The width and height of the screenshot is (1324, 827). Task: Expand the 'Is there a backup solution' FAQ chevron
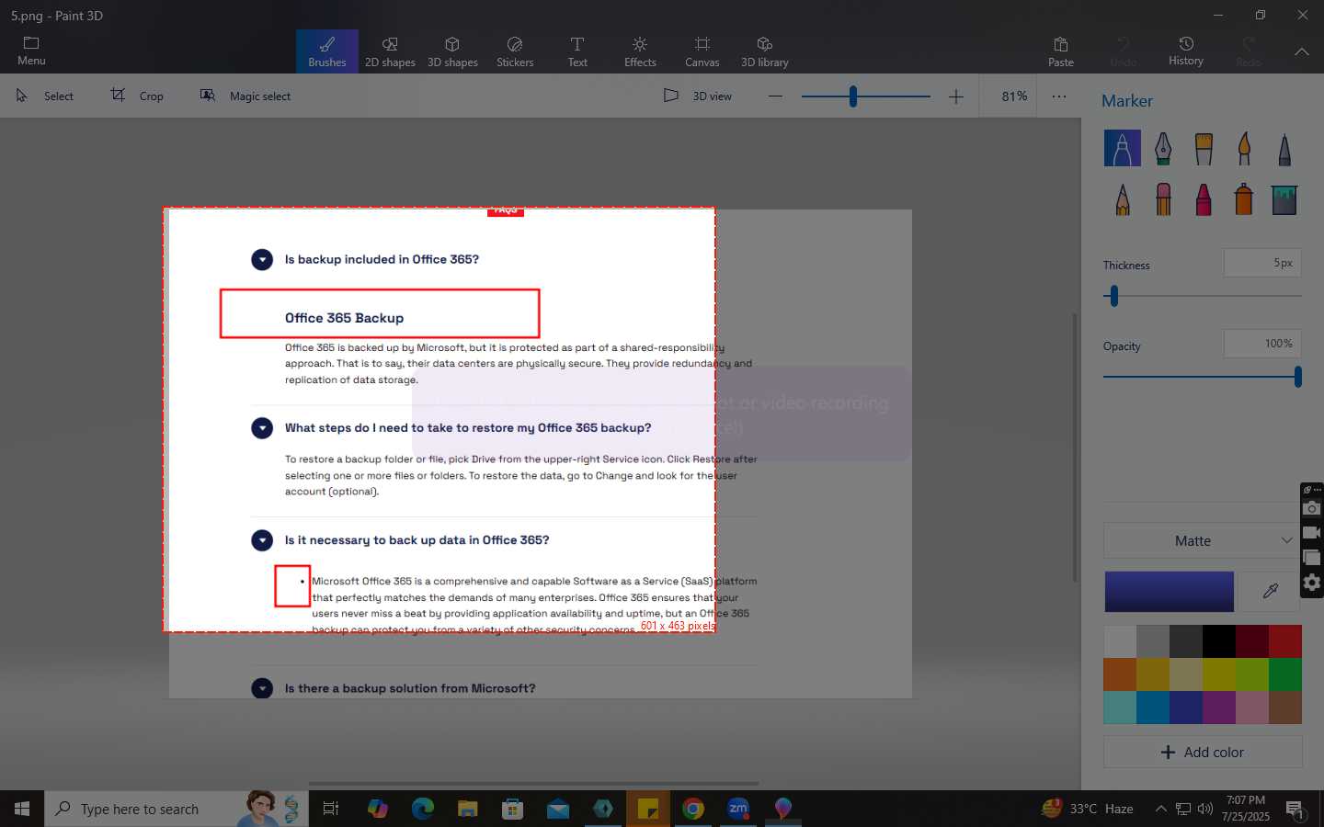point(262,688)
